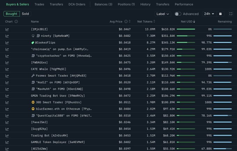Open the Transfers tab next to Trades

pyautogui.click(x=56, y=5)
